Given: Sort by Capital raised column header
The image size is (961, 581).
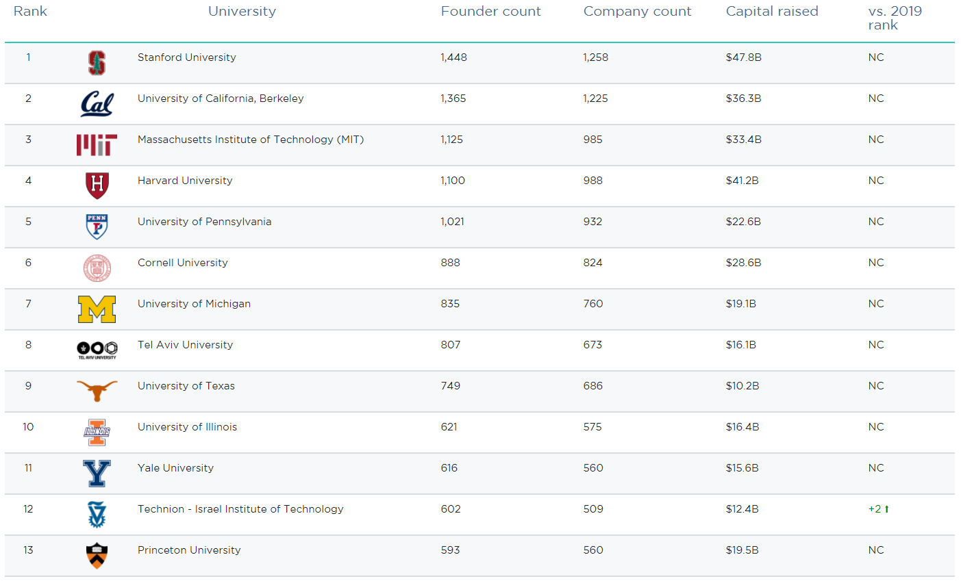Looking at the screenshot, I should click(772, 11).
